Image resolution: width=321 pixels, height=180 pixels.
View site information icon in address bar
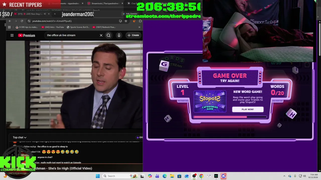29,21
